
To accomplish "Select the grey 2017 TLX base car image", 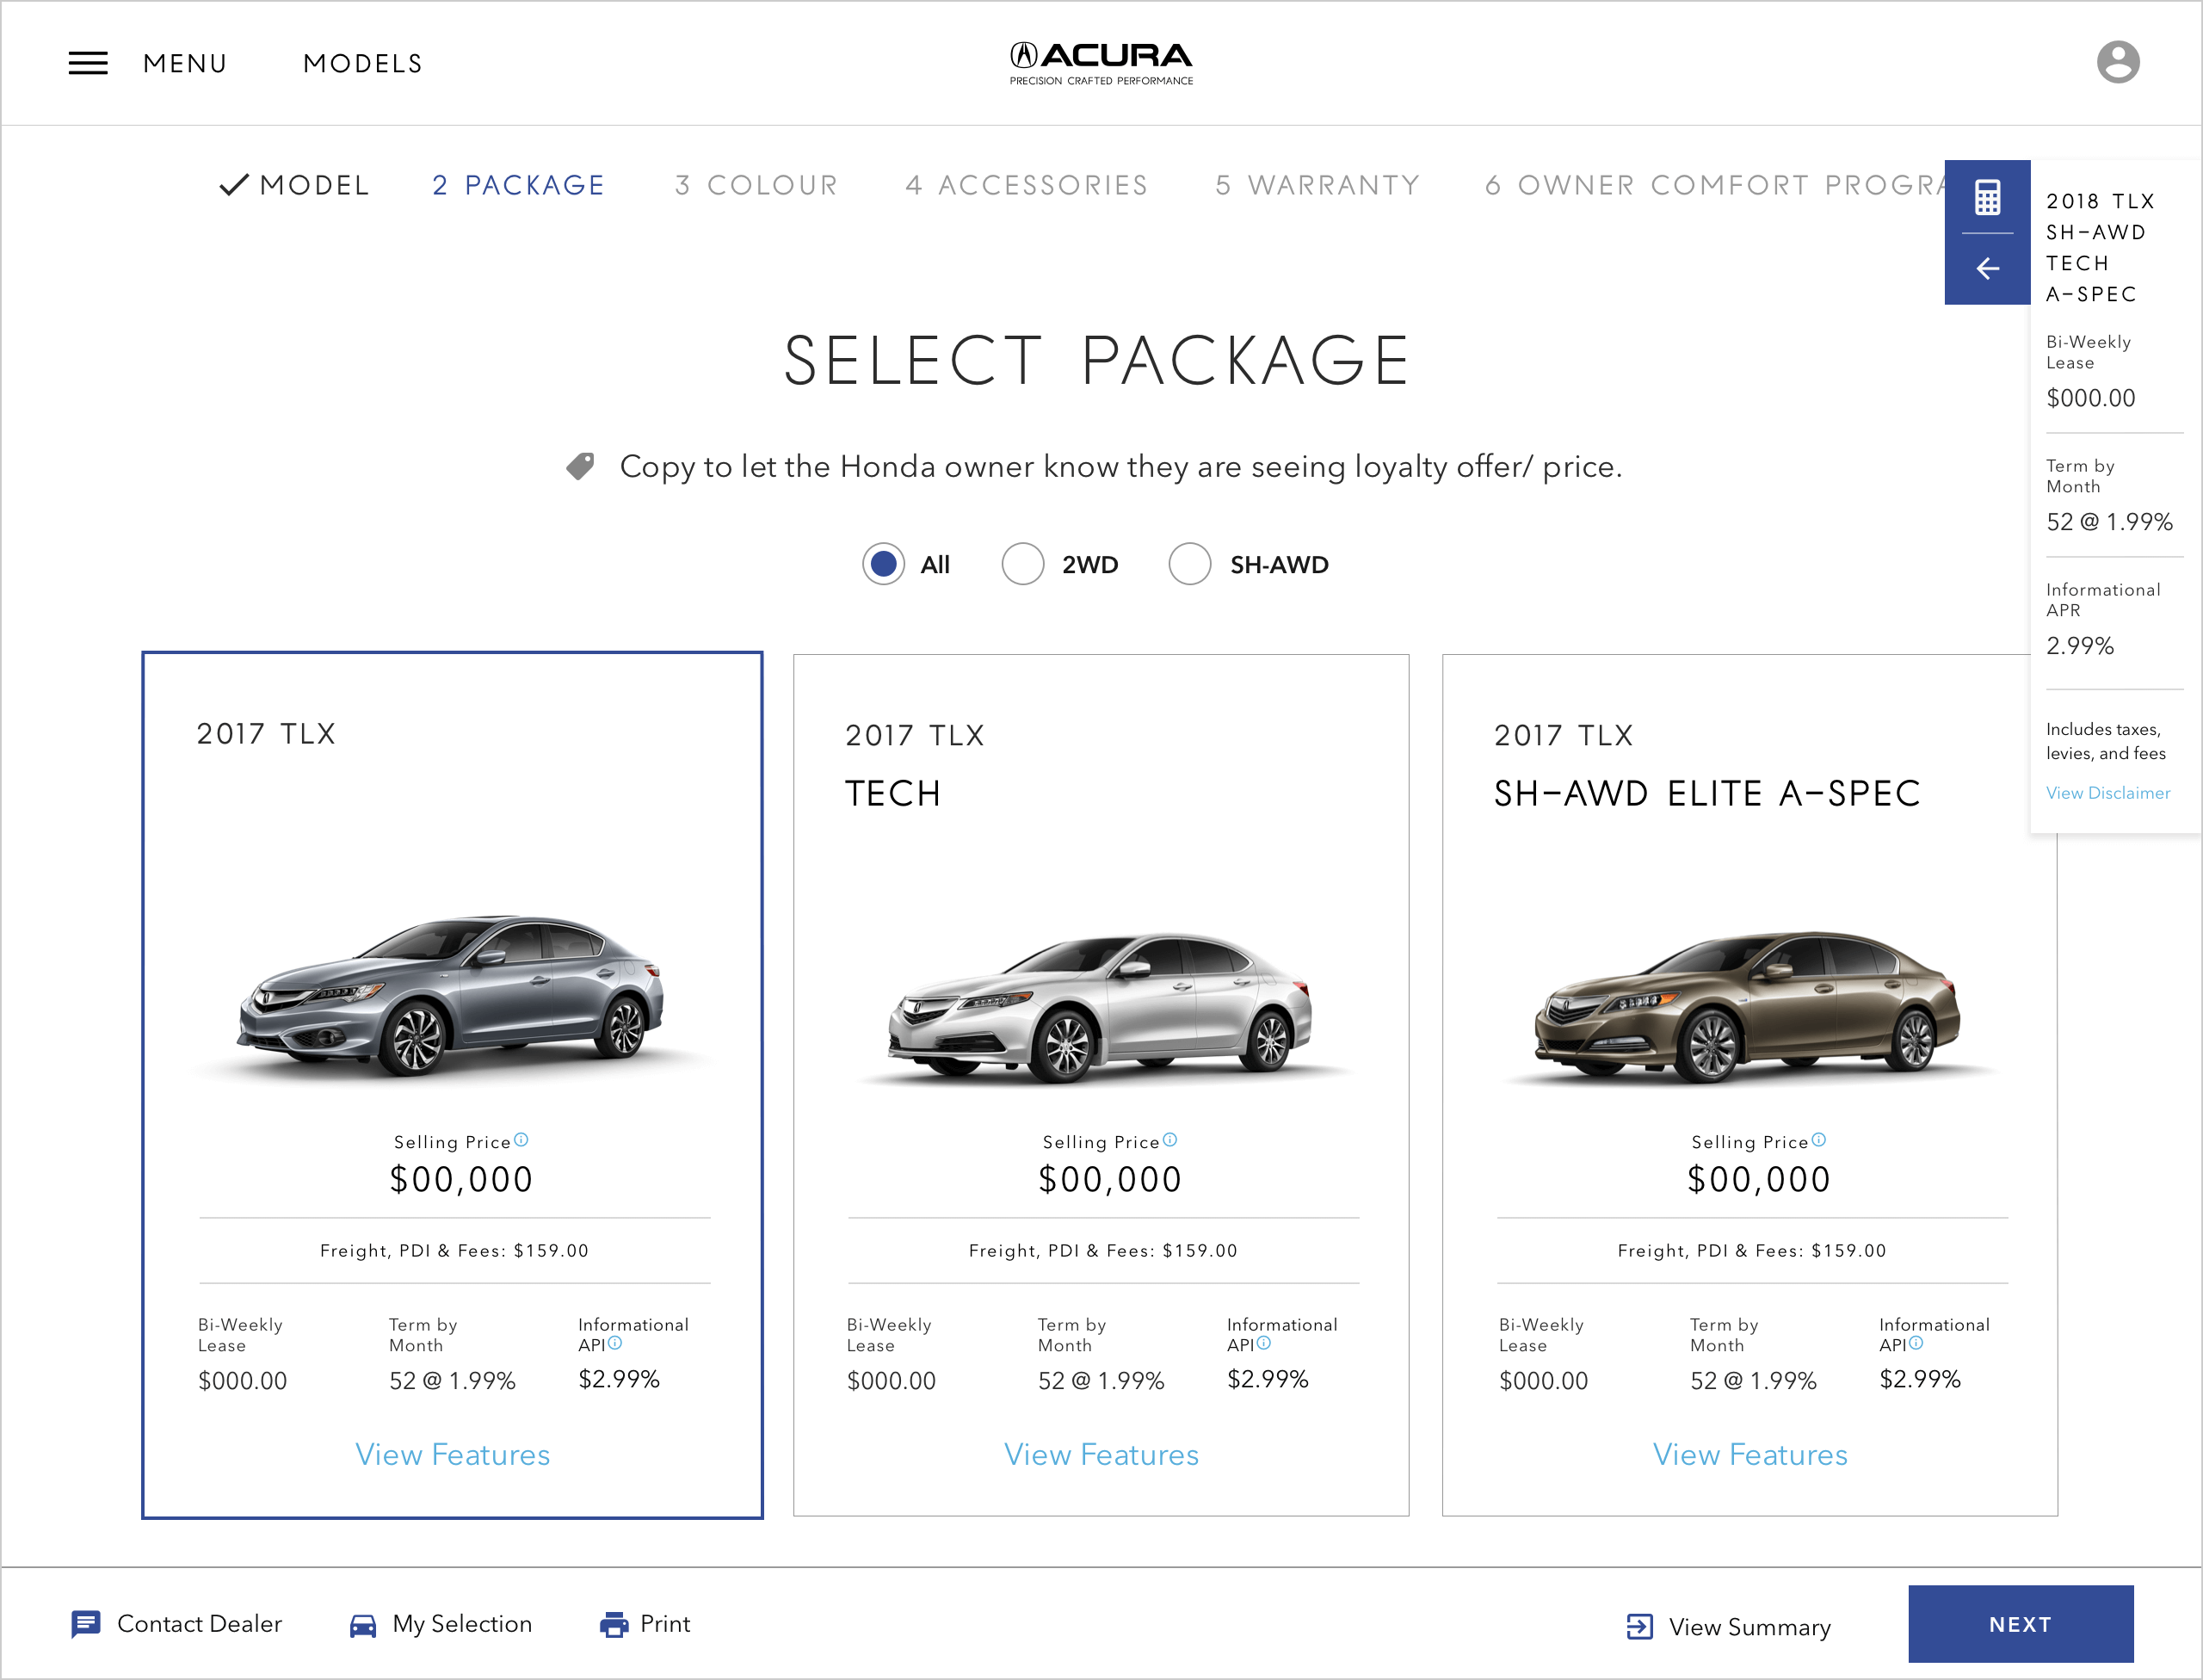I will [452, 995].
